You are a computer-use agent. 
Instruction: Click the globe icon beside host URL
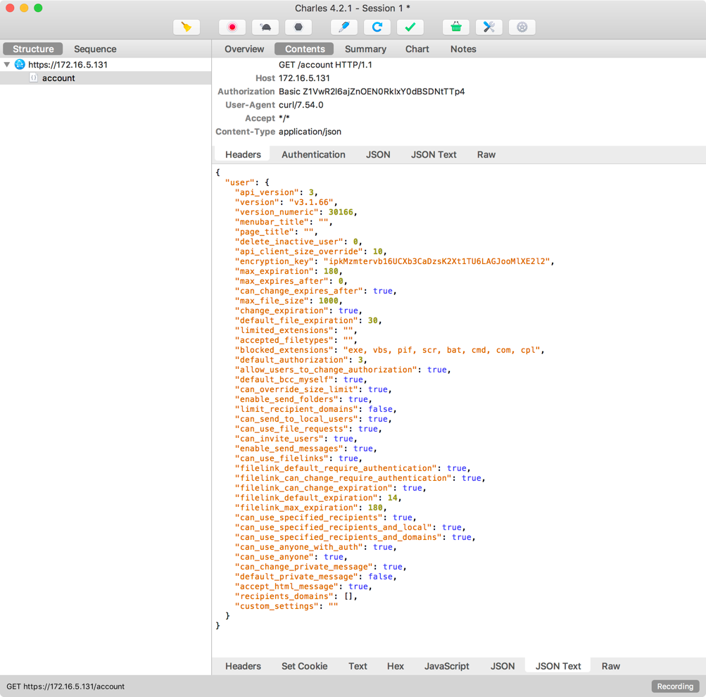click(x=20, y=65)
